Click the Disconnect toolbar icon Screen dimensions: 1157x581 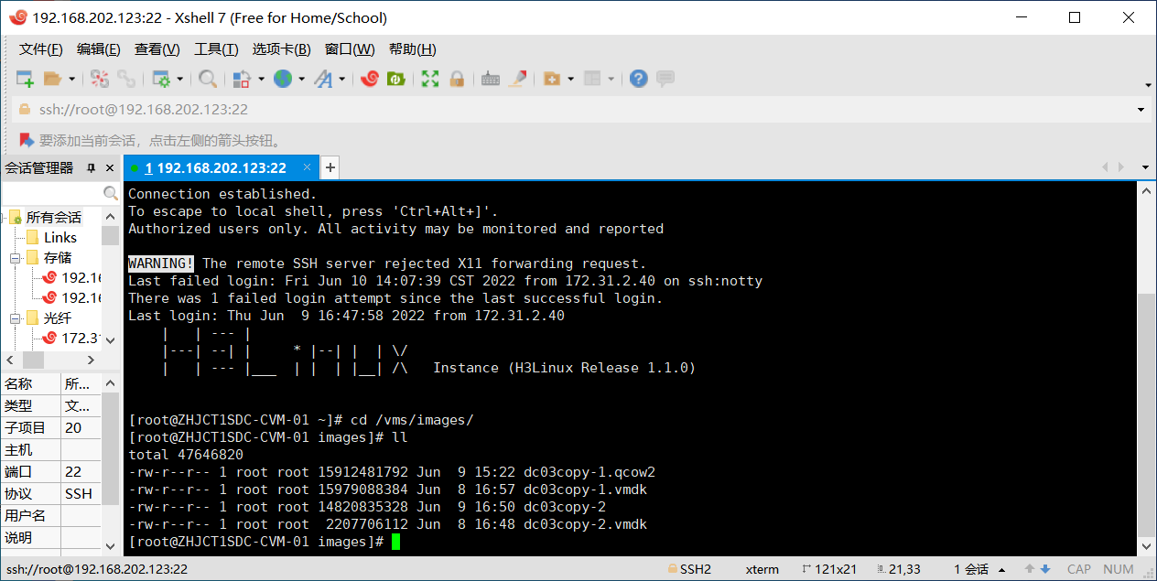point(99,79)
